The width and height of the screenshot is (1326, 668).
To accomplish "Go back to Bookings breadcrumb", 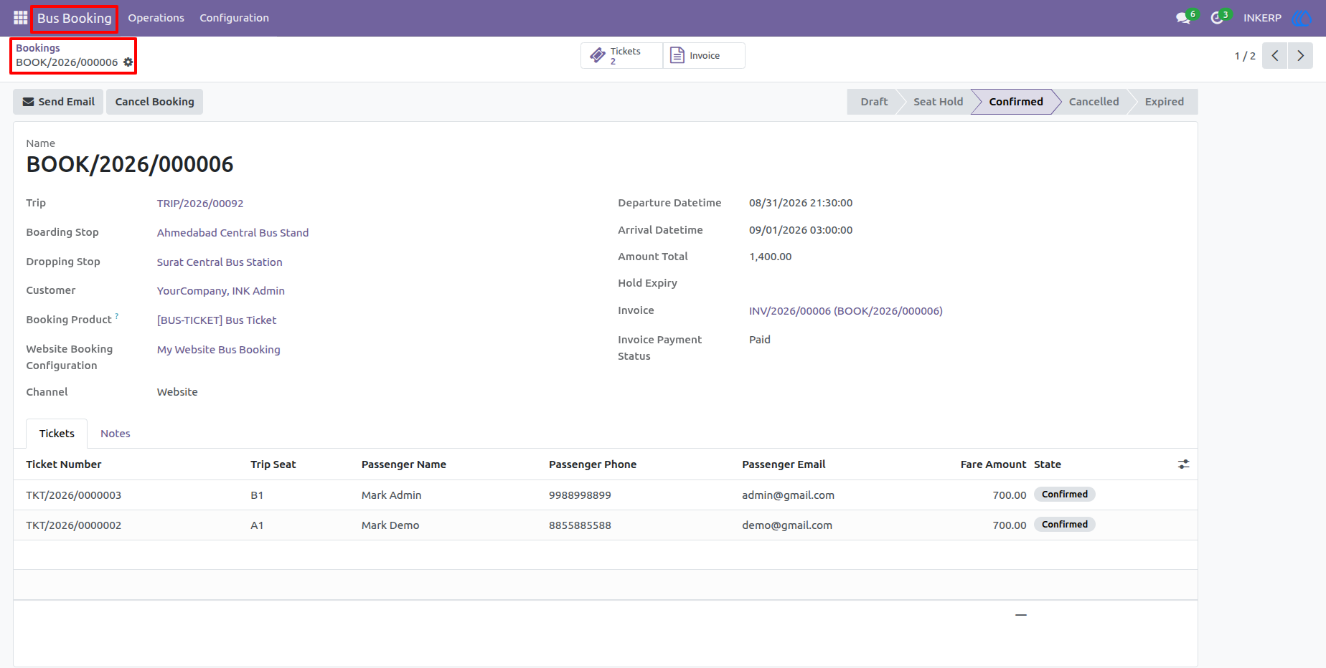I will 38,48.
